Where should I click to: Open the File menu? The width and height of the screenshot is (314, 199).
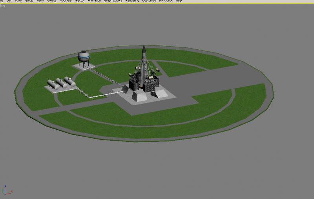click(2, 1)
